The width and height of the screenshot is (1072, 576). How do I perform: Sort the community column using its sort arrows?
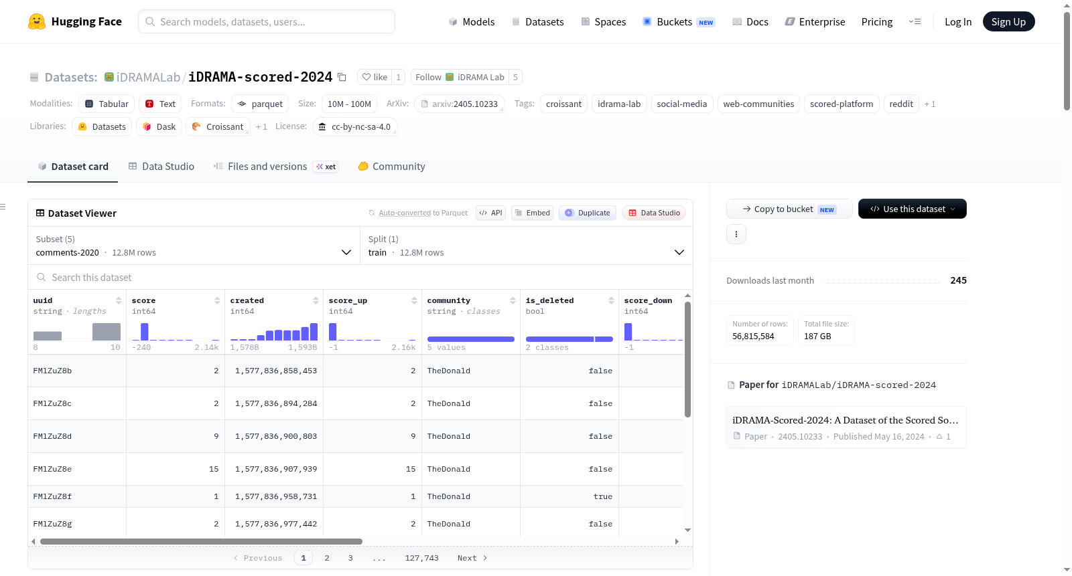pyautogui.click(x=513, y=300)
